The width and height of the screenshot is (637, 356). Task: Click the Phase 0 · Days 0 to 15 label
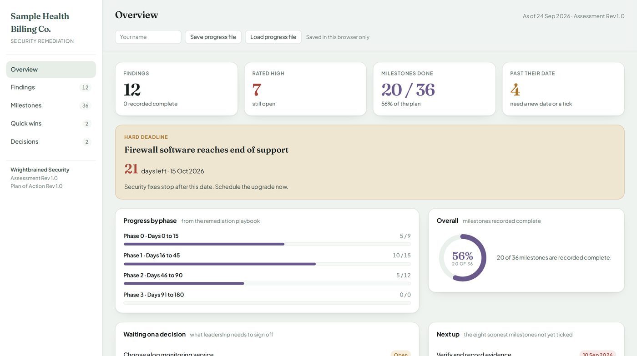tap(151, 236)
